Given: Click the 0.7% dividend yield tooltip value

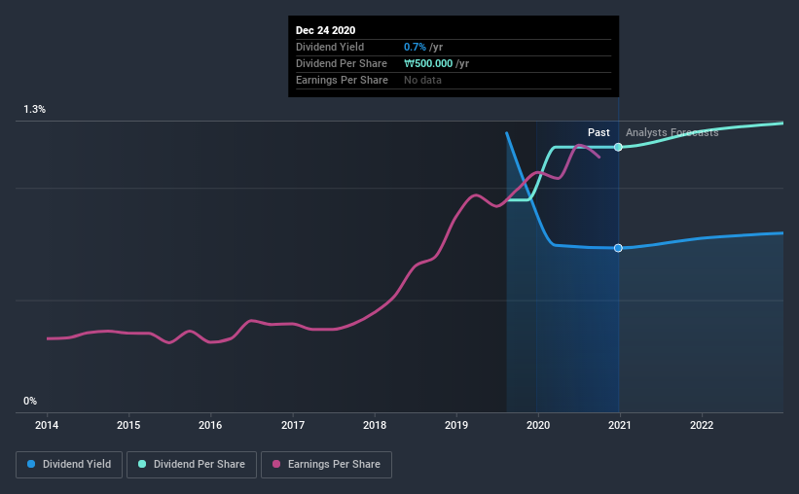Looking at the screenshot, I should tap(415, 47).
